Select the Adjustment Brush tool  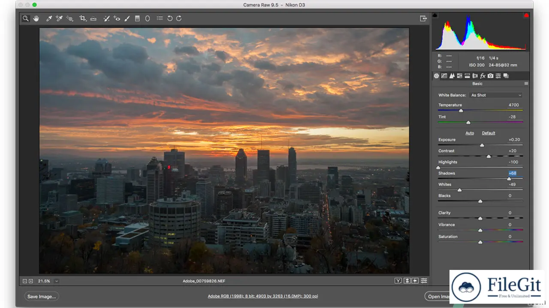click(127, 18)
